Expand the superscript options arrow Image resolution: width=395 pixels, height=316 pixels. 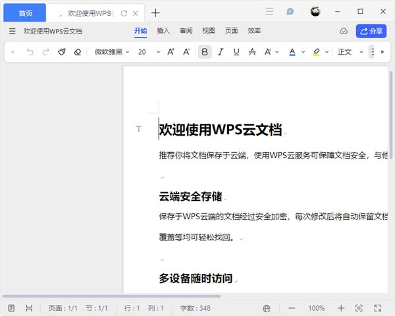tap(277, 52)
